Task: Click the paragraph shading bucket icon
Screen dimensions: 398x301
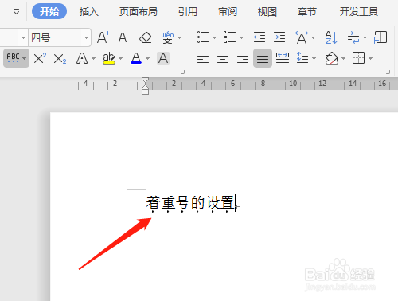Action: (x=332, y=58)
